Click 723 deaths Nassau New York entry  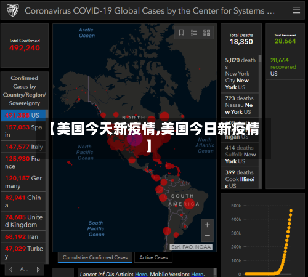tap(240, 105)
